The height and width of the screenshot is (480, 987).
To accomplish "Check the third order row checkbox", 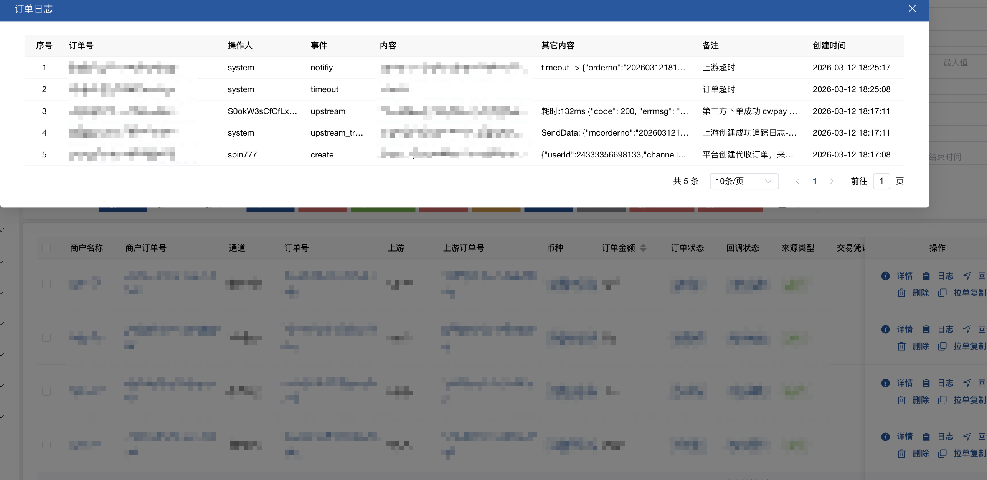I will [46, 391].
